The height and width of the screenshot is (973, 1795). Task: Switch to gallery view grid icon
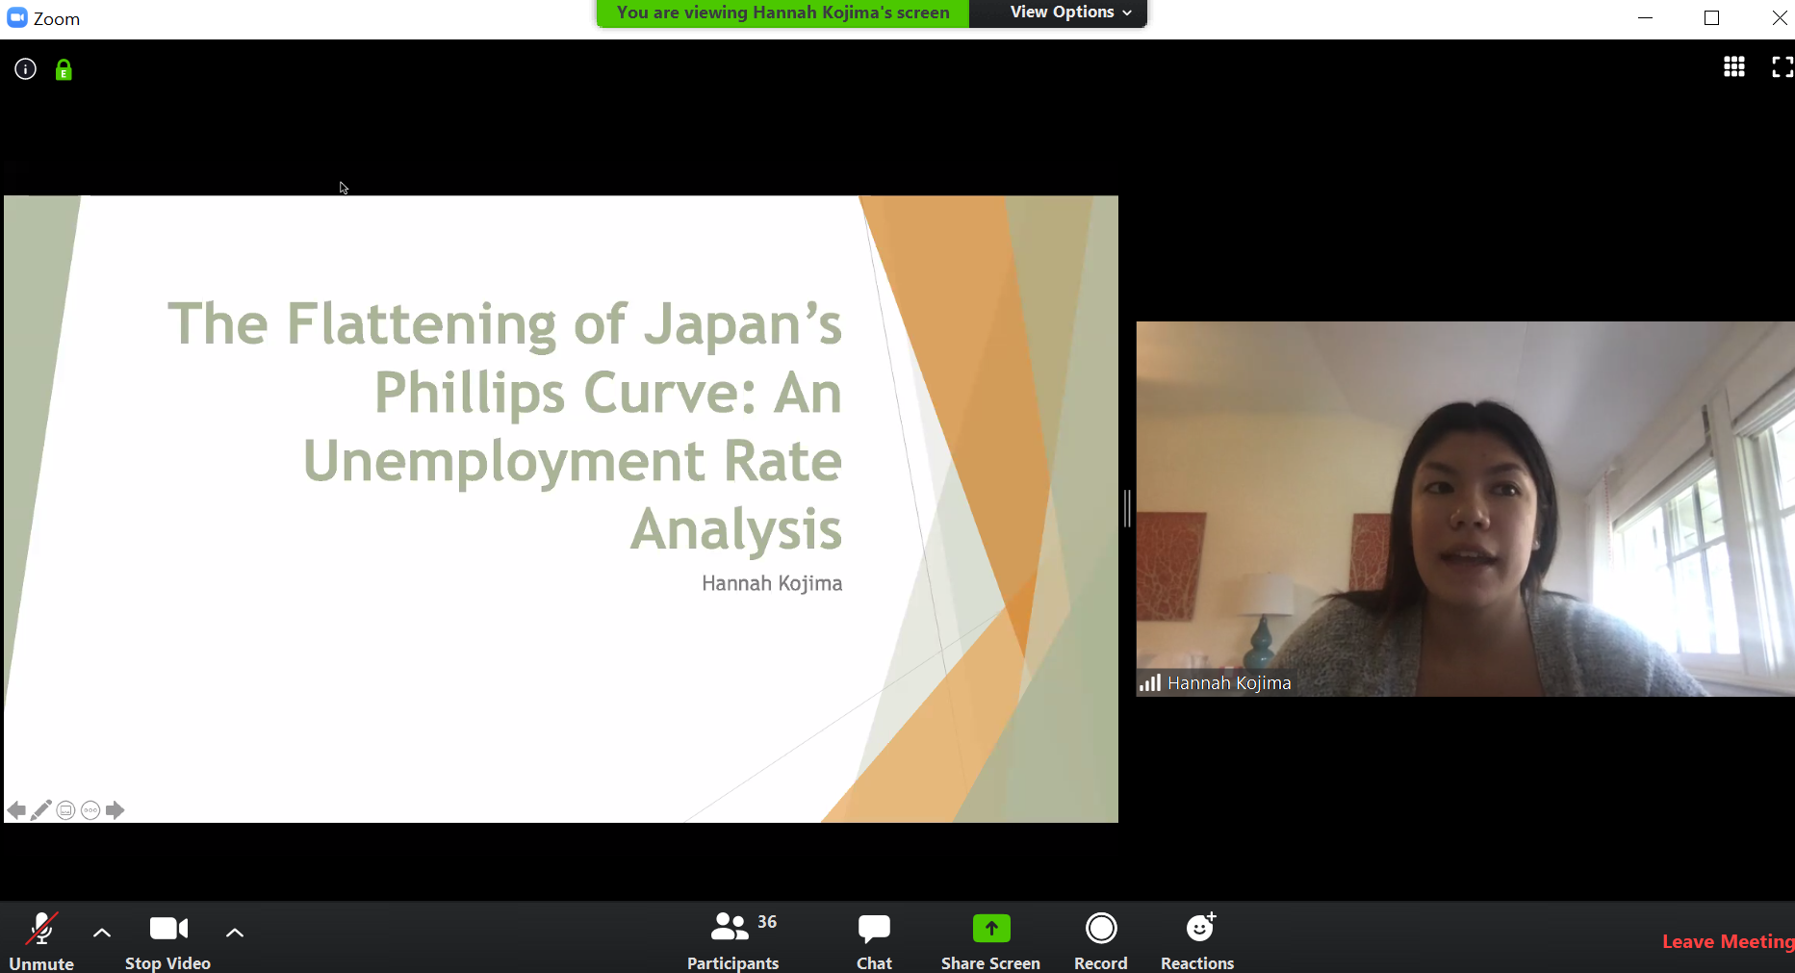pos(1734,66)
